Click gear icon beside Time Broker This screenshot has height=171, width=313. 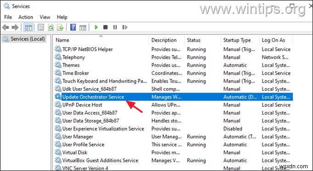click(x=58, y=73)
